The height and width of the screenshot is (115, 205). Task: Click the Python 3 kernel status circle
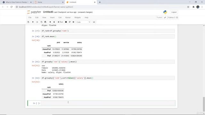(177, 18)
